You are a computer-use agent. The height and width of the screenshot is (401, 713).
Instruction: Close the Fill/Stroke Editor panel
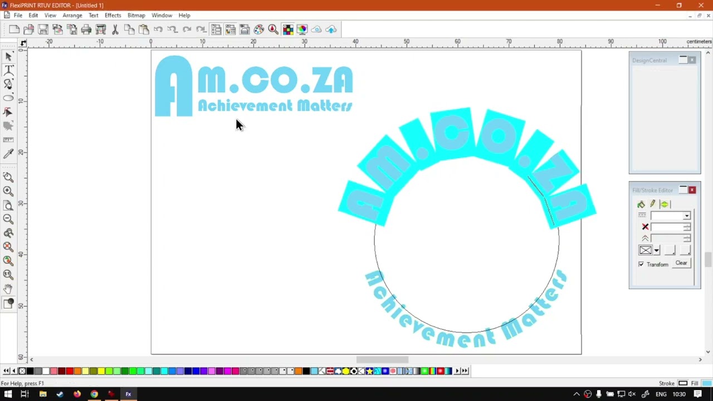[692, 190]
